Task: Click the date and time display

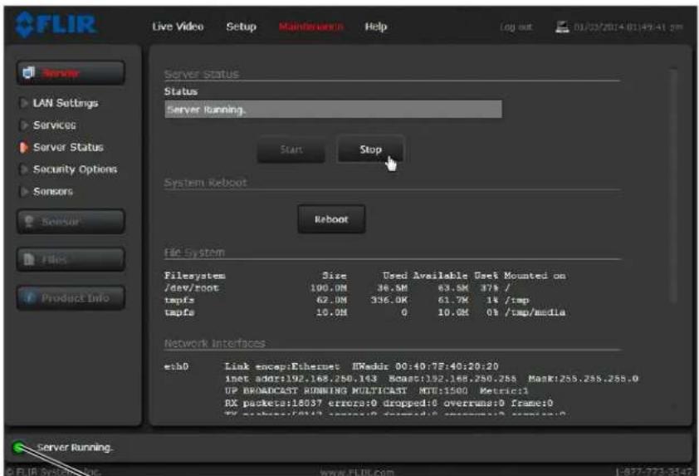Action: [x=628, y=27]
